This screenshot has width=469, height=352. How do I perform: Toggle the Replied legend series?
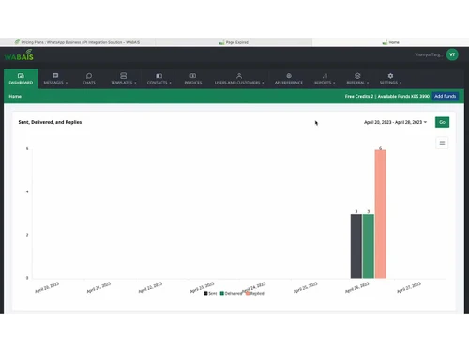point(255,294)
